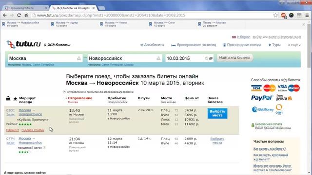Click the dark round extension icon
The image size is (312, 175).
292,15
